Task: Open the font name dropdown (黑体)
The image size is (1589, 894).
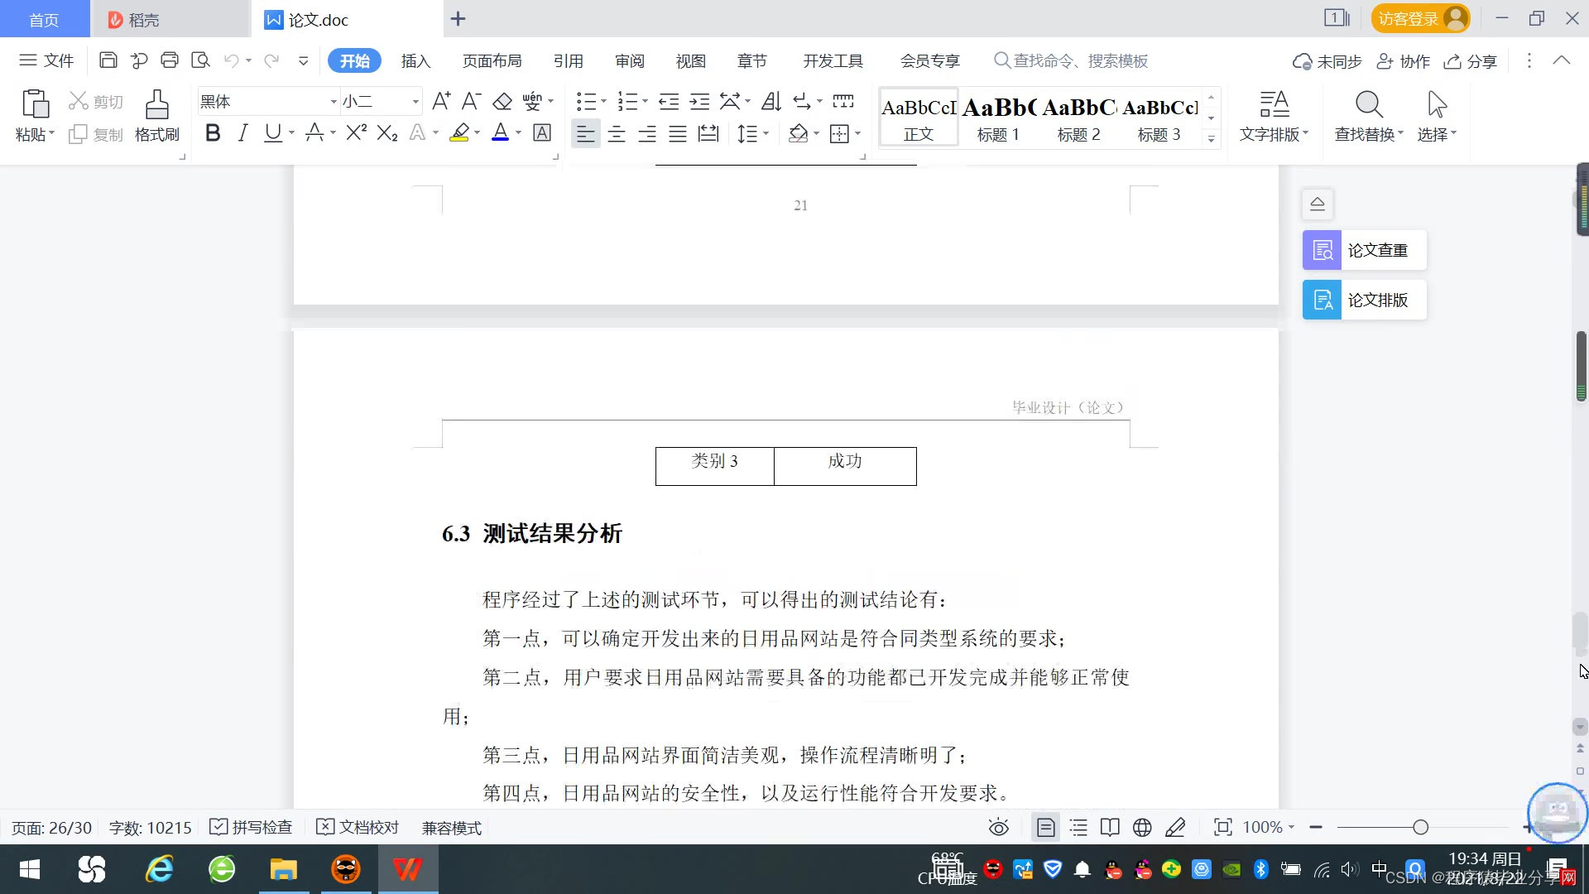Action: [334, 102]
